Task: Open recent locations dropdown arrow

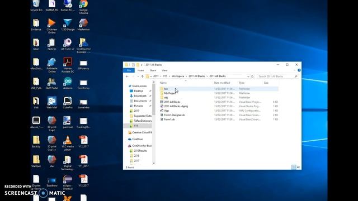Action: pyautogui.click(x=138, y=76)
